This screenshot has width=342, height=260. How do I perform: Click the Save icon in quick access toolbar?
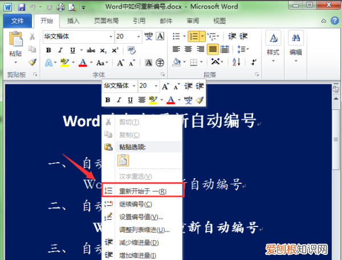[x=22, y=7]
